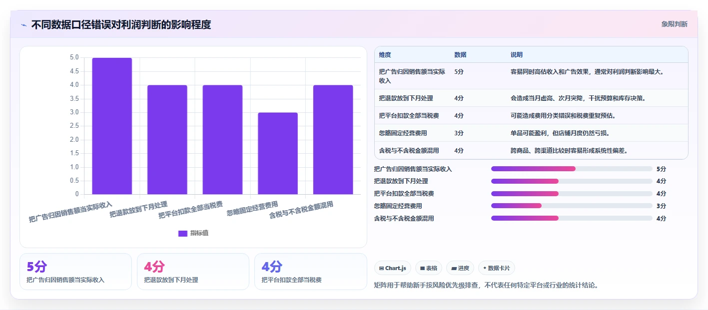
Task: Click the 5分 value in the table
Action: point(459,72)
